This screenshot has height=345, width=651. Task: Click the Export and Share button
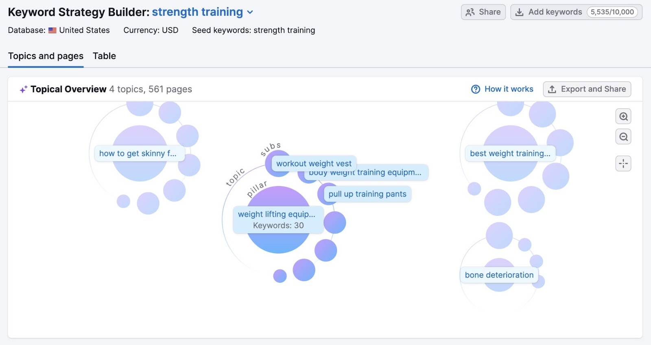[587, 89]
